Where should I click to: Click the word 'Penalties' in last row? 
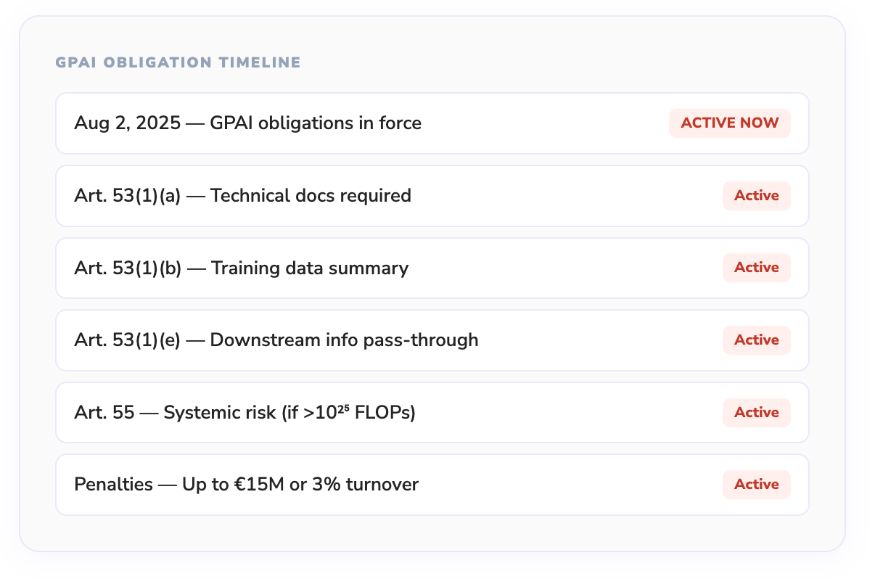pos(113,484)
